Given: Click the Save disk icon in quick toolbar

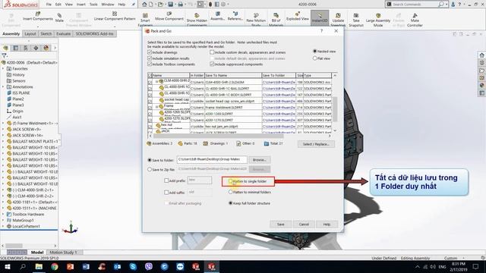Looking at the screenshot, I should pyautogui.click(x=170, y=5).
